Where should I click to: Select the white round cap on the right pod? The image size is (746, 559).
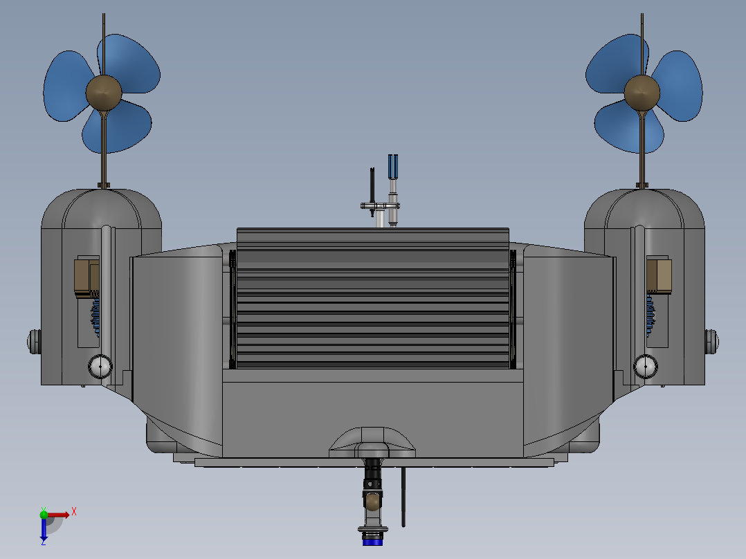(646, 366)
